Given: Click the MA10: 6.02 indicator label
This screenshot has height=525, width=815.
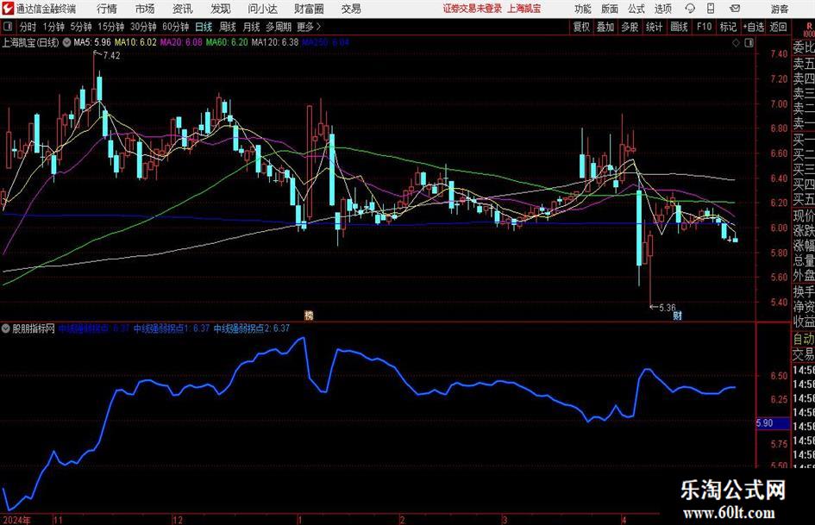Looking at the screenshot, I should pyautogui.click(x=135, y=42).
